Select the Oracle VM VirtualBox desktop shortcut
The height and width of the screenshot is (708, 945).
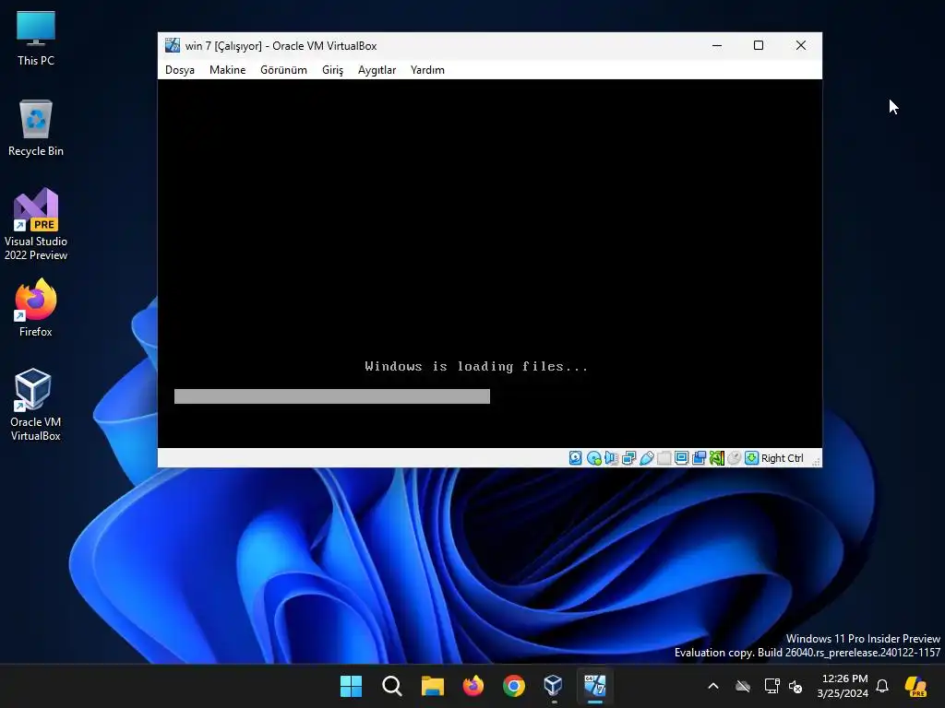coord(36,405)
